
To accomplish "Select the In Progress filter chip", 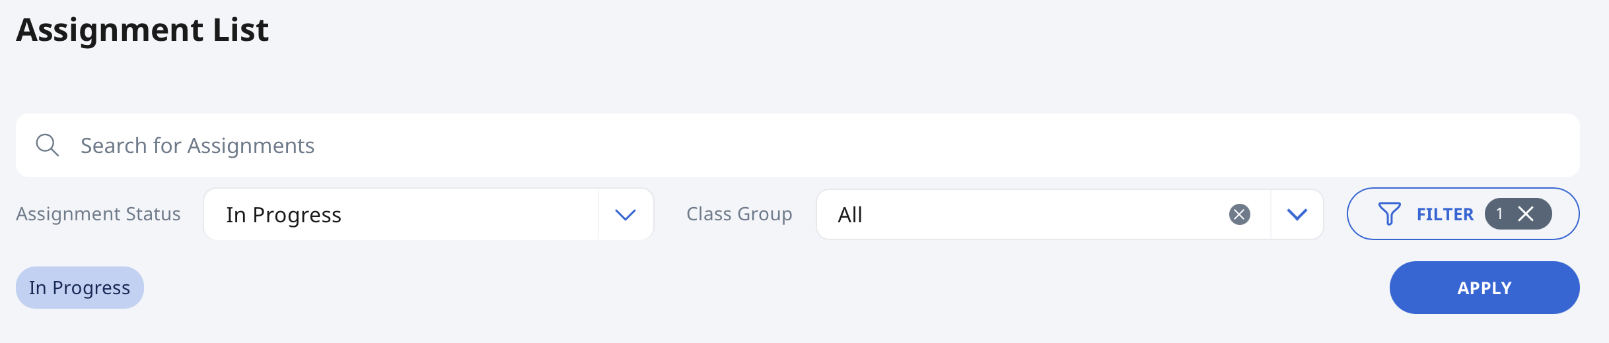I will pyautogui.click(x=80, y=288).
